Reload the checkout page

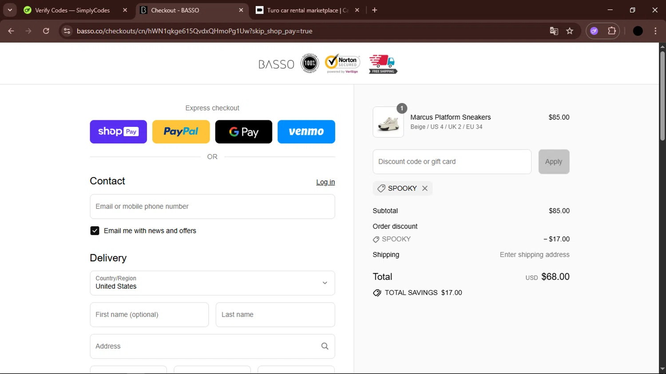[46, 31]
